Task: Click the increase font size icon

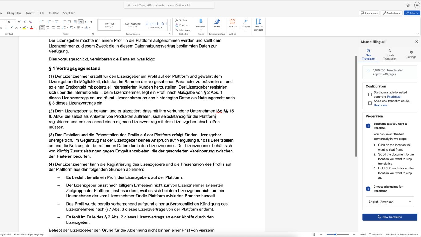Action: coord(19,22)
